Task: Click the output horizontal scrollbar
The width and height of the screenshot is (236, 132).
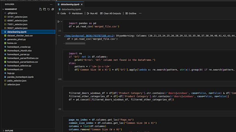Action: coord(75,43)
